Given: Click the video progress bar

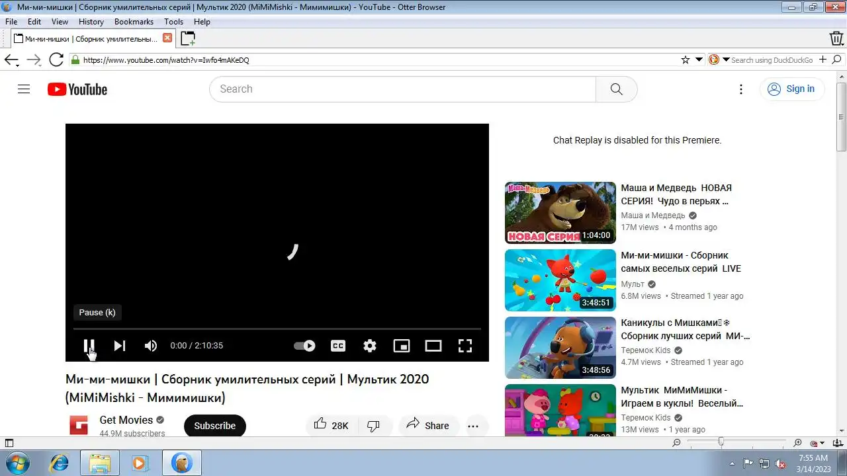Looking at the screenshot, I should (277, 329).
